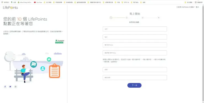Focus the 確認密碼 confirm password field
The width and height of the screenshot is (204, 103).
[x=135, y=77]
